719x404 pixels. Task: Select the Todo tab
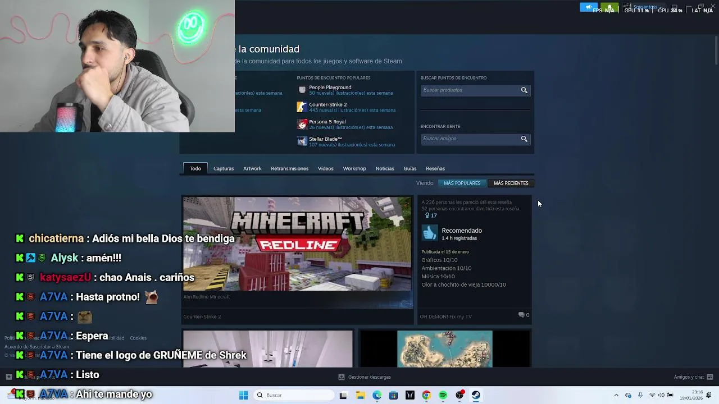195,168
